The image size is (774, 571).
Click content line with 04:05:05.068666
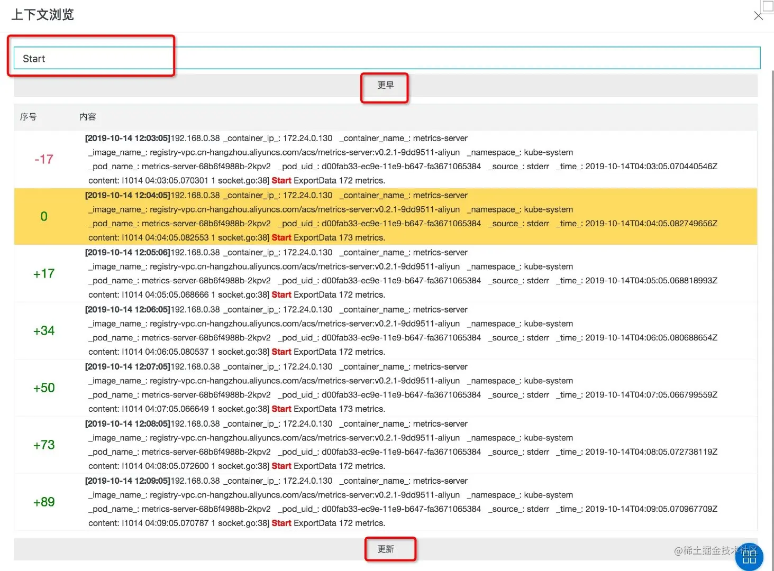pyautogui.click(x=236, y=294)
